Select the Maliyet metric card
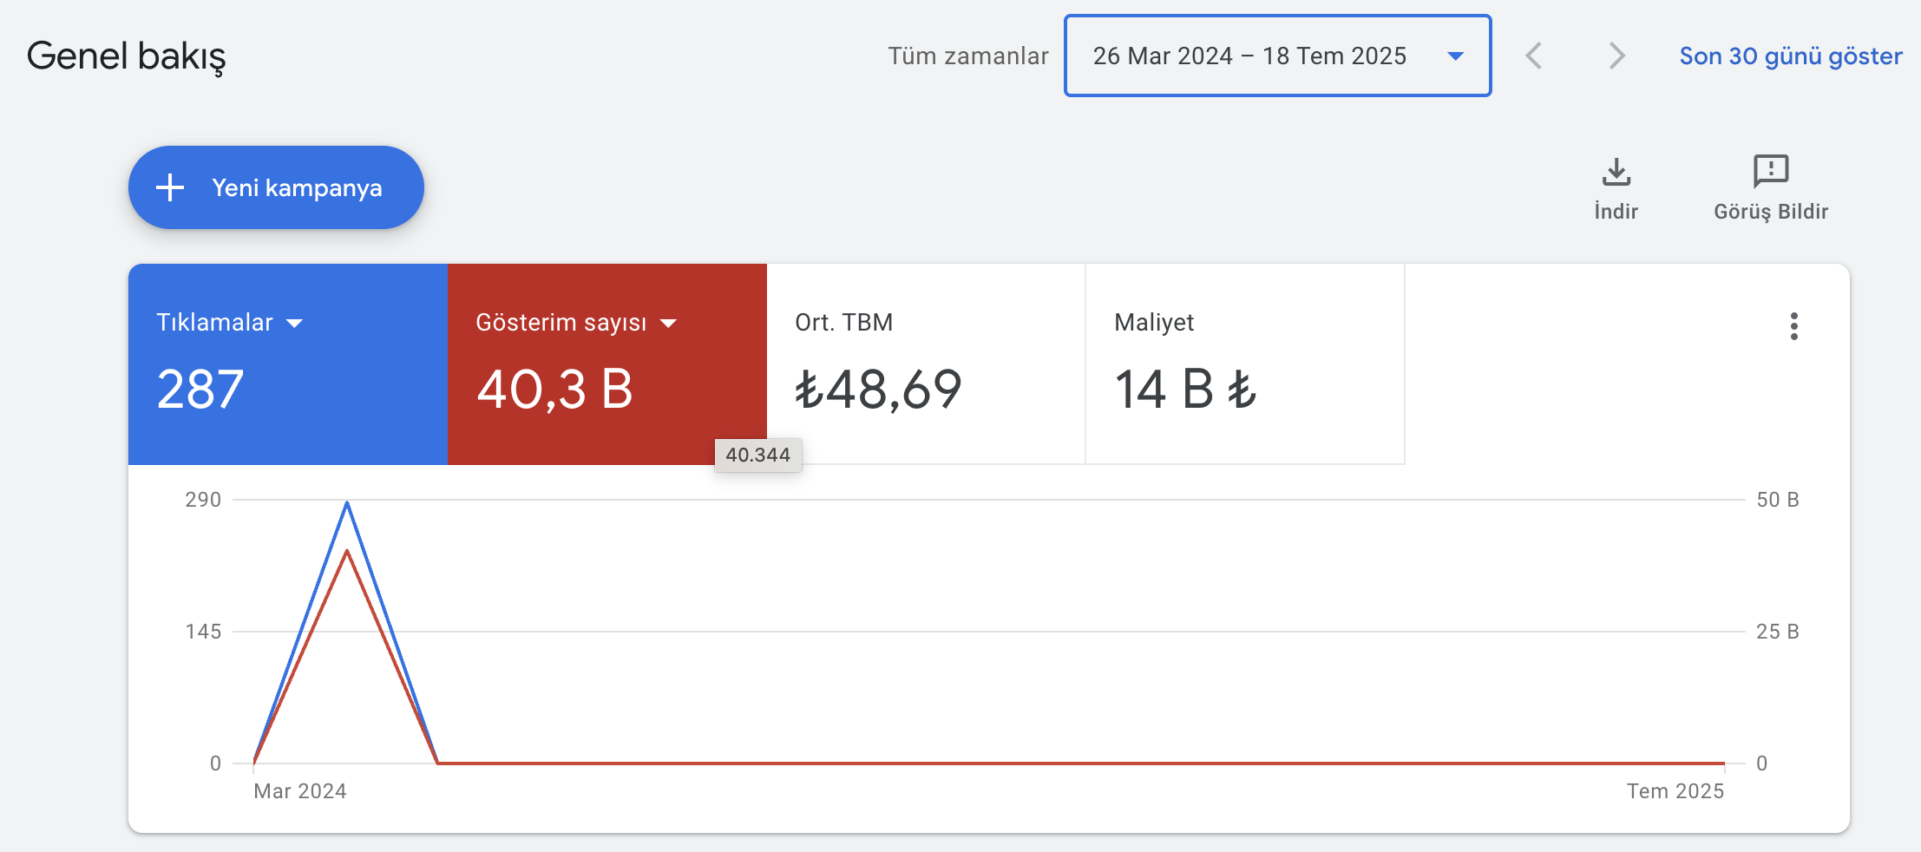Screen dimensions: 1921x852 click(x=1245, y=364)
